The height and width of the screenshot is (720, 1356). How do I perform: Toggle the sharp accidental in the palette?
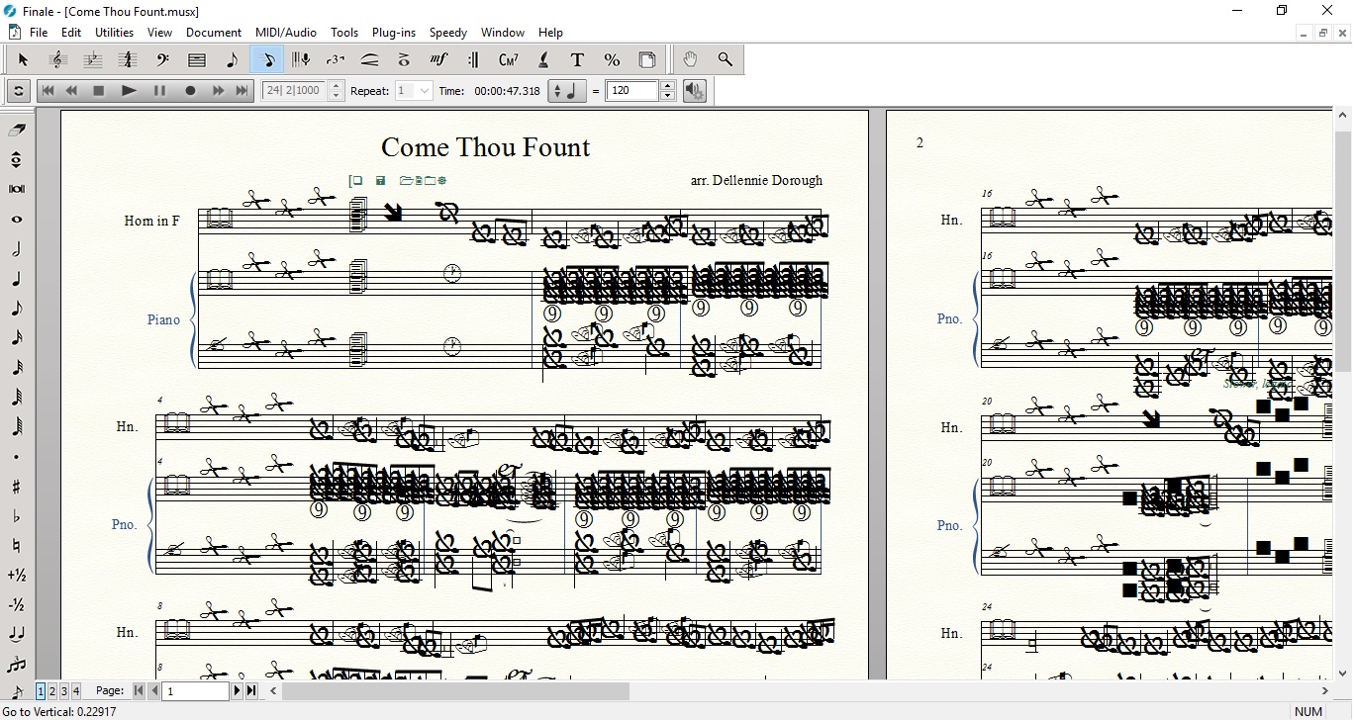pos(17,487)
